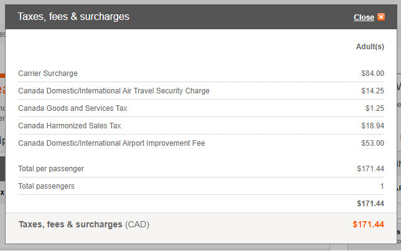Viewport: 401px width, 251px height.
Task: Select Canada Goods and Services Tax label
Action: pos(73,108)
